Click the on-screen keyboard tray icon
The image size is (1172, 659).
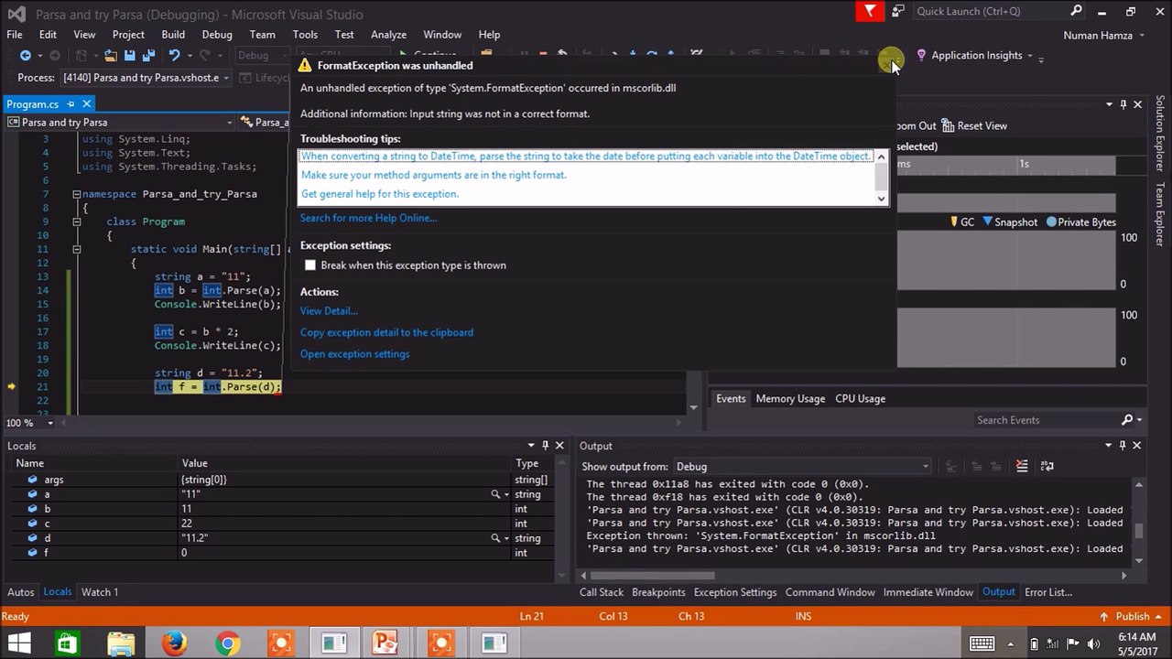point(982,643)
